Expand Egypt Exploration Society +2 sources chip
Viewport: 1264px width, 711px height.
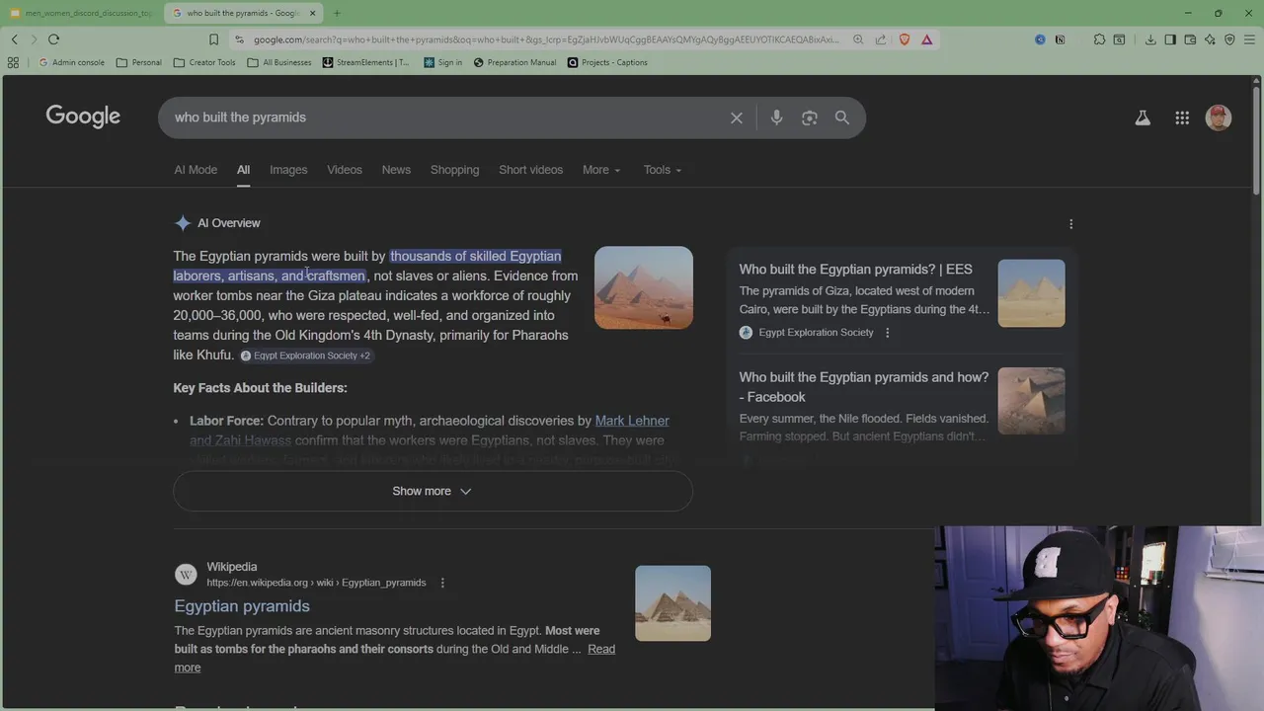tap(305, 355)
